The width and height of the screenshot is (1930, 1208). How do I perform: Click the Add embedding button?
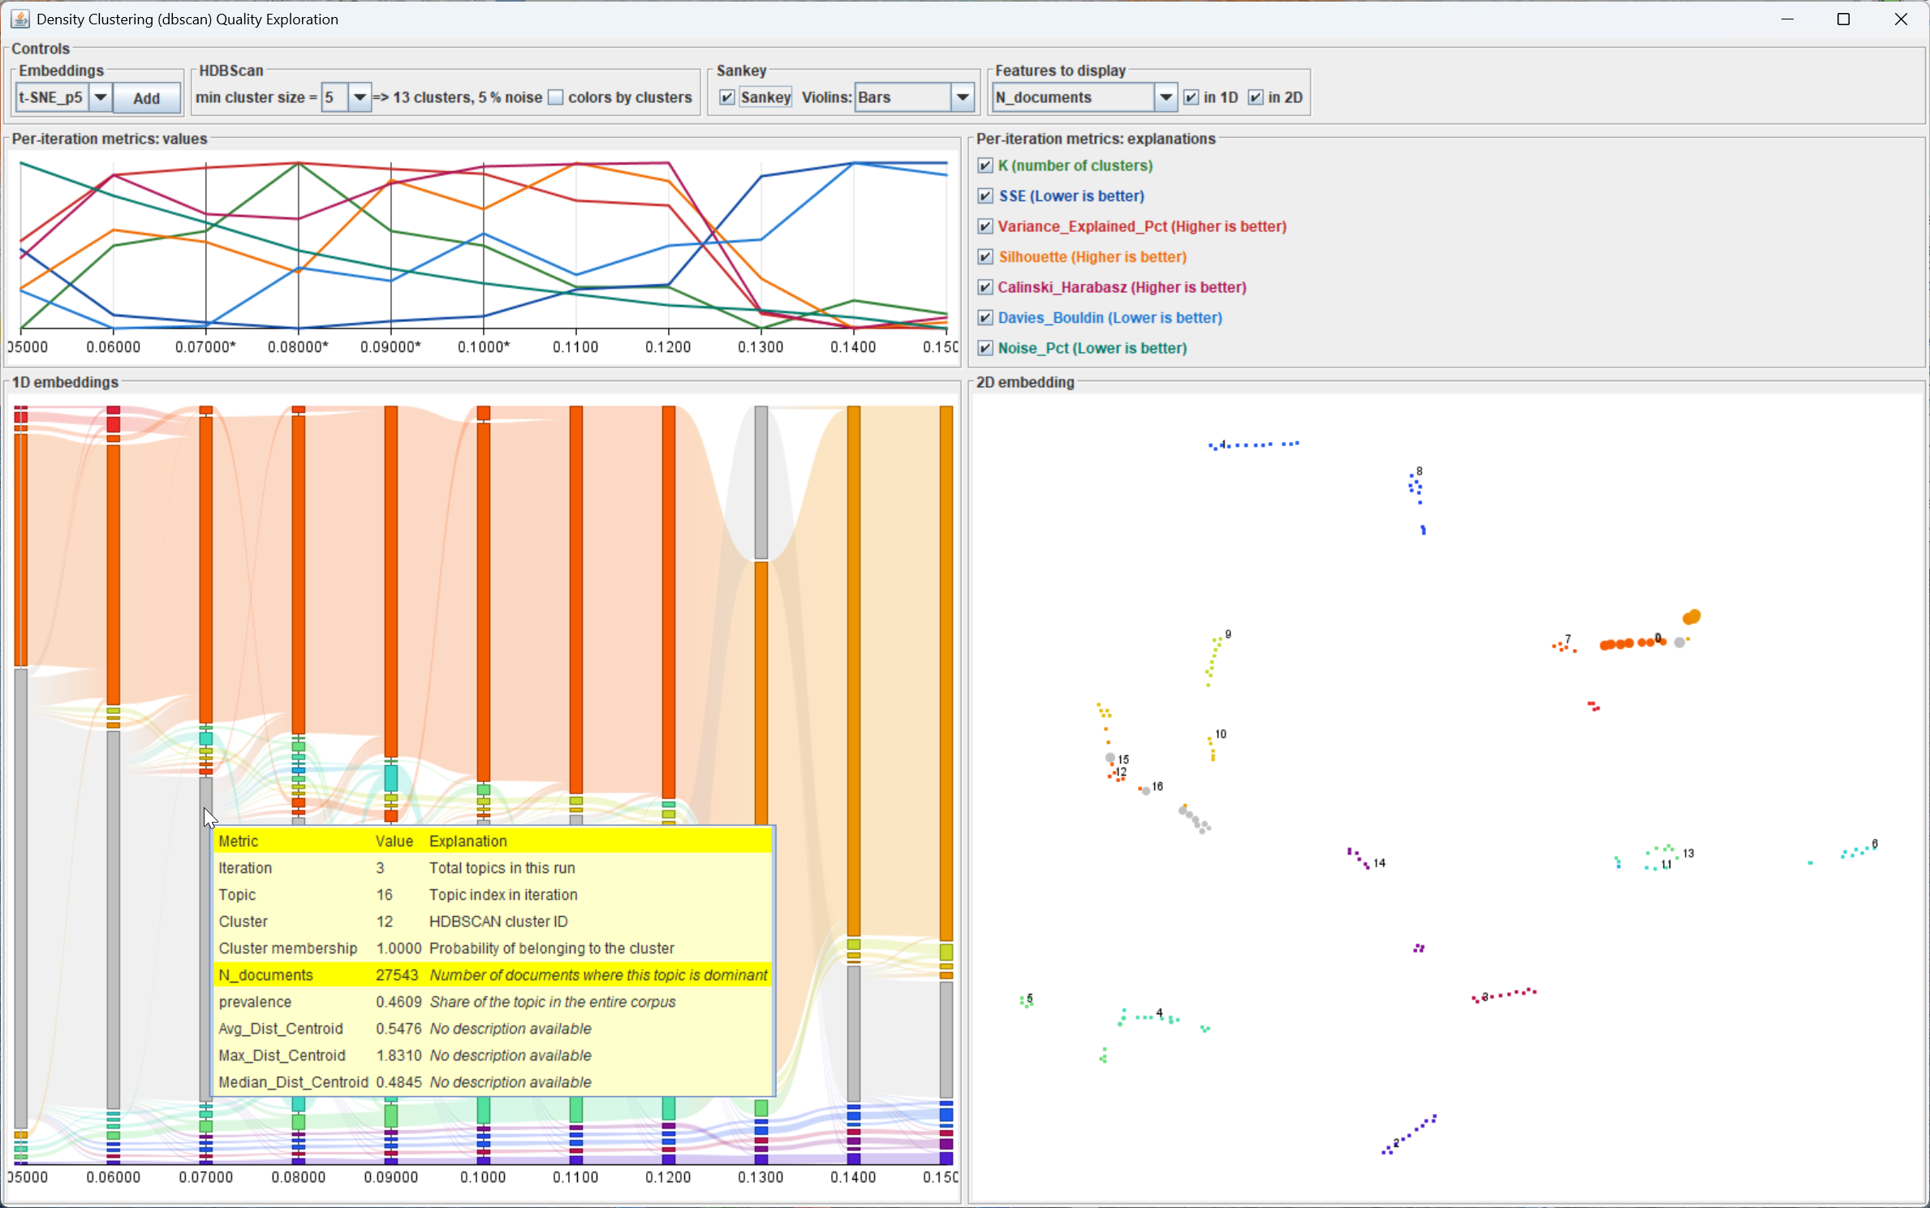[146, 97]
